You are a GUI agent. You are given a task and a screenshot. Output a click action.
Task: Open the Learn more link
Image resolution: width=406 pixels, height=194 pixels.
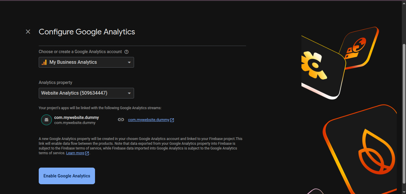tap(75, 153)
